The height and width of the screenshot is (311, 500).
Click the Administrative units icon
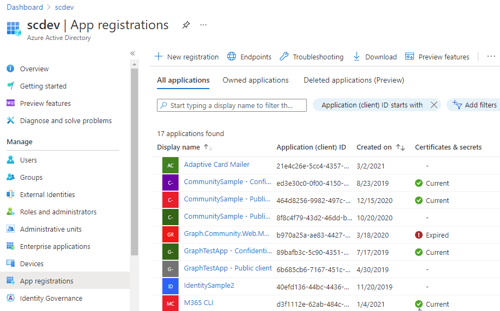10,229
